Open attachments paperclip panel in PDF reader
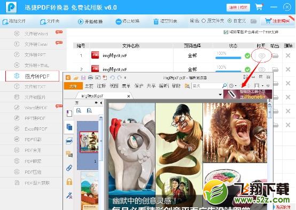The height and width of the screenshot is (210, 296). point(69,167)
